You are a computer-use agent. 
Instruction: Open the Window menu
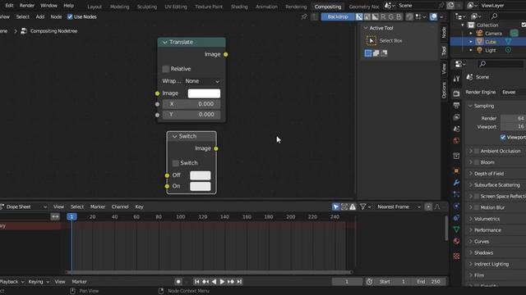point(48,6)
